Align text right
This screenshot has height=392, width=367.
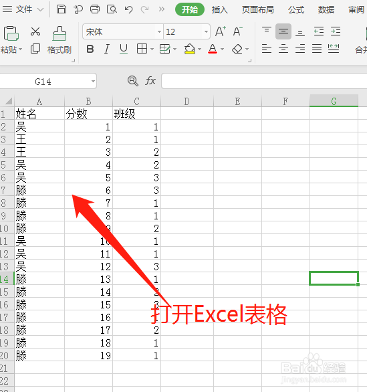coord(300,49)
